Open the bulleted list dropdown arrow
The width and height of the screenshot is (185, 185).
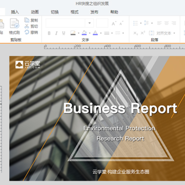[x=141, y=23]
